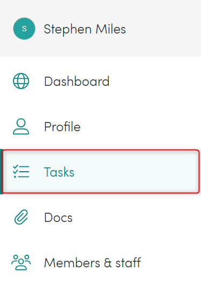Click blank space right of the Docs label
This screenshot has height=304, width=201.
pos(135,217)
